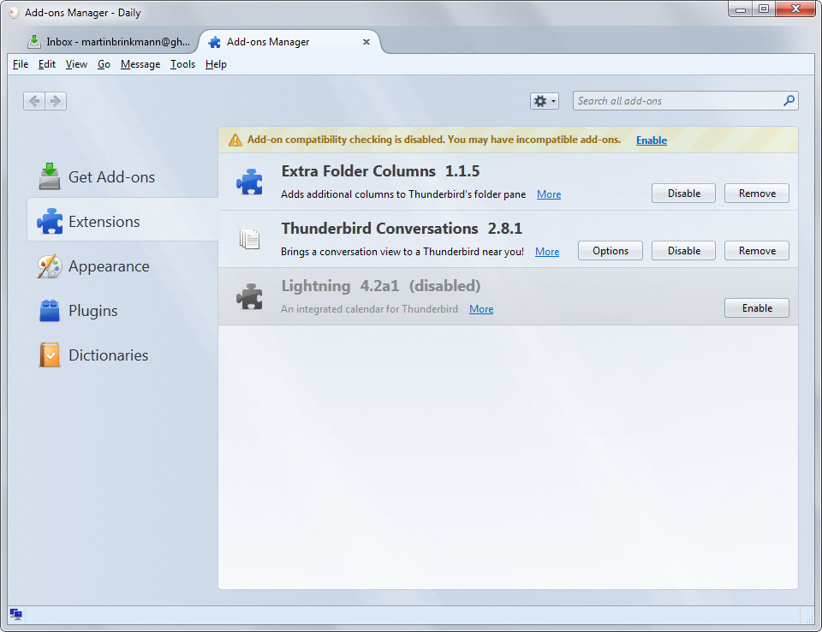Click the forward navigation arrow
Image resolution: width=822 pixels, height=632 pixels.
point(56,101)
